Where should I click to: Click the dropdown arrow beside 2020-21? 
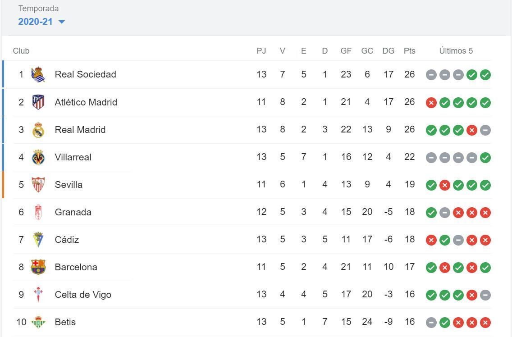click(x=62, y=22)
